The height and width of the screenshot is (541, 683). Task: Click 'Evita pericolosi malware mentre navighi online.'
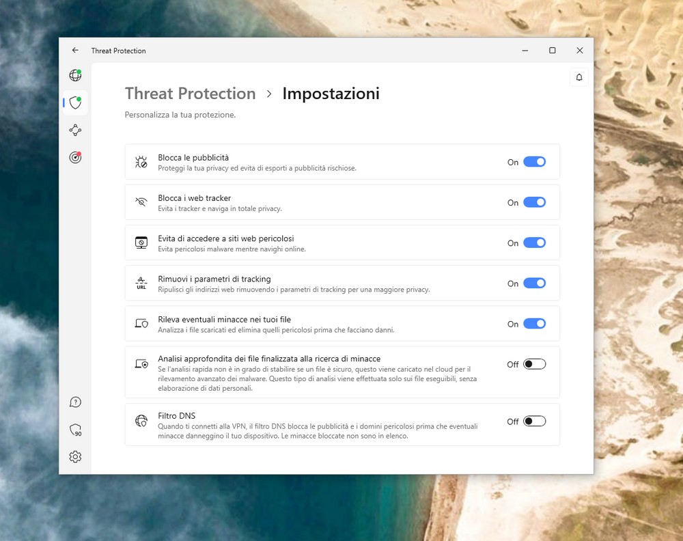232,249
